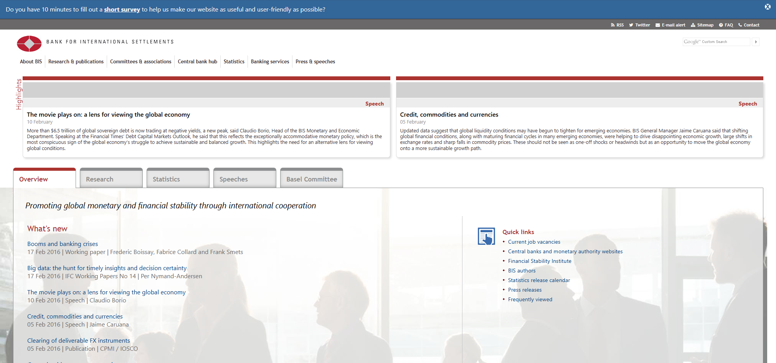Click '05 February' date on highlight card
776x363 pixels.
pyautogui.click(x=413, y=122)
